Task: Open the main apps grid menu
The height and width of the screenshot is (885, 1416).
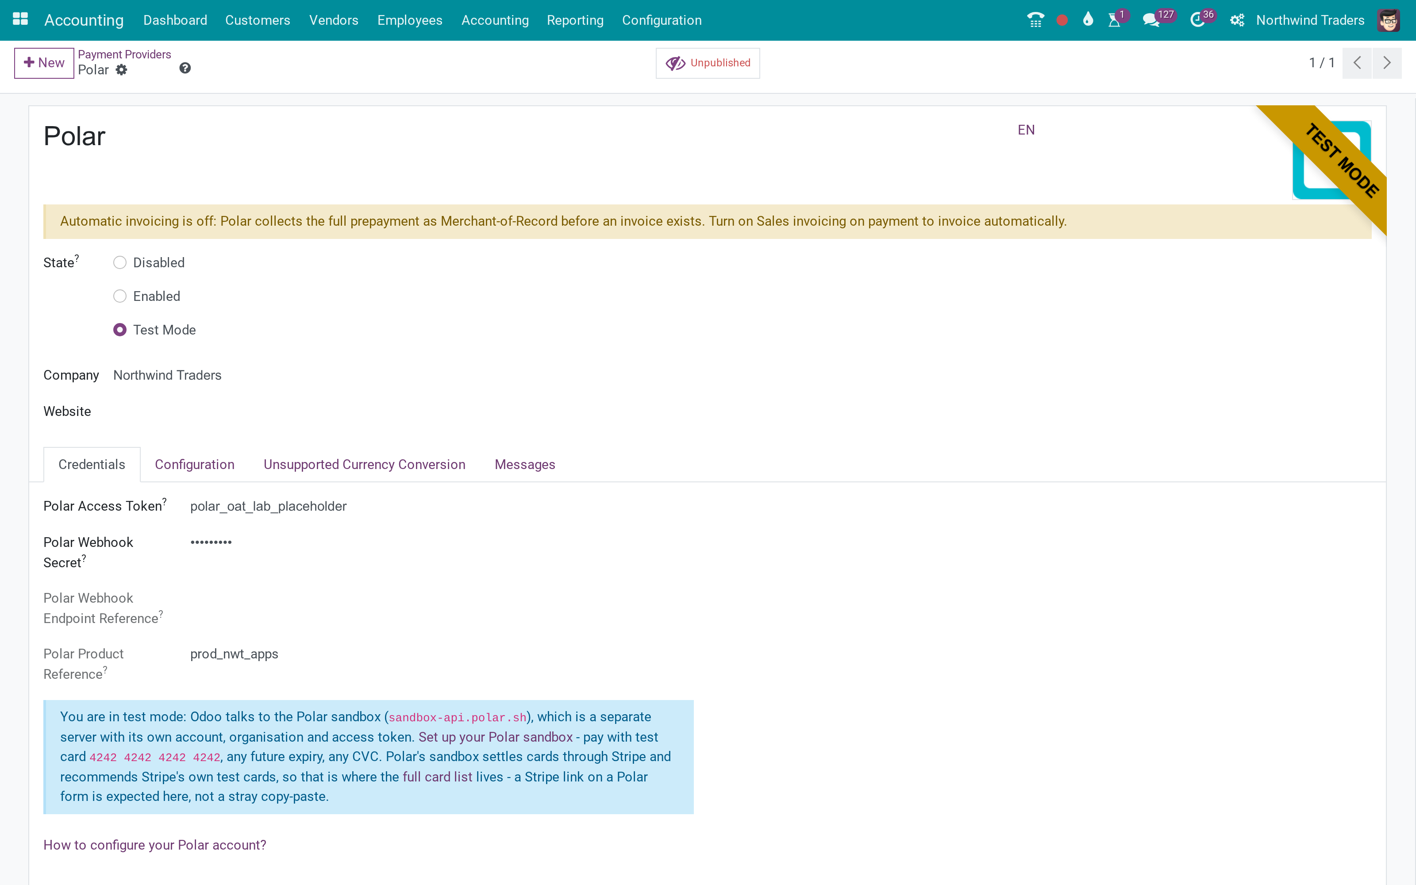Action: click(x=20, y=20)
